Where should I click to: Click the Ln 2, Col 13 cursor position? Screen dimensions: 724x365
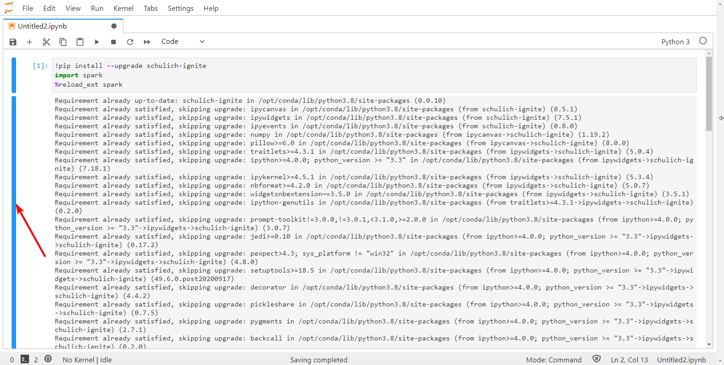point(629,360)
